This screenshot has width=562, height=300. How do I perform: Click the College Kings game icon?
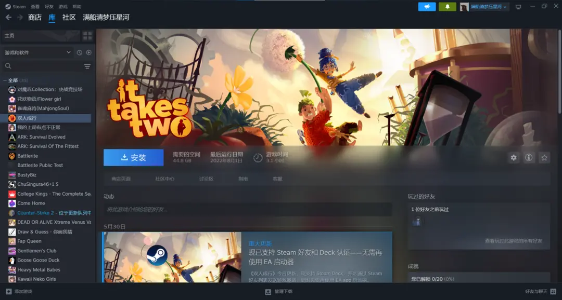12,194
